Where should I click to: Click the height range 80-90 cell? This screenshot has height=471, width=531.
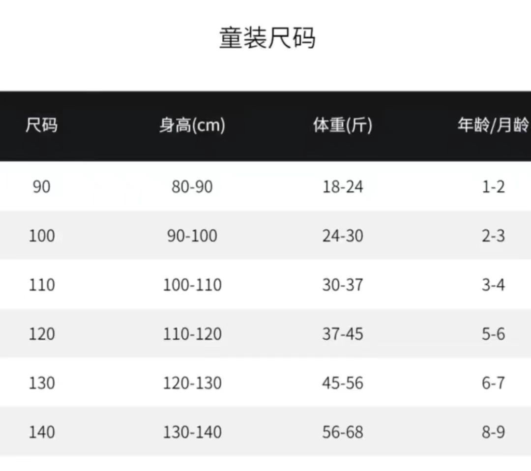(x=192, y=187)
